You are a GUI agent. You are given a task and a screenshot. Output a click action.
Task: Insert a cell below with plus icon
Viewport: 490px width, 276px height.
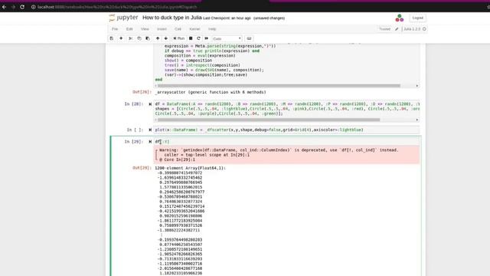(121, 38)
